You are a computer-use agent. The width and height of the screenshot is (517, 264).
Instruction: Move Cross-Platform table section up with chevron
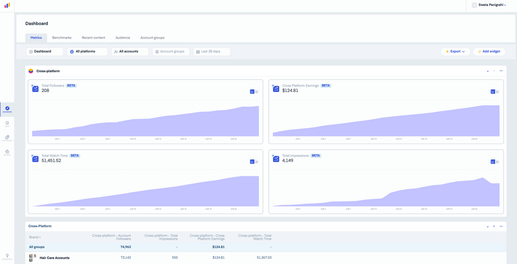[494, 226]
